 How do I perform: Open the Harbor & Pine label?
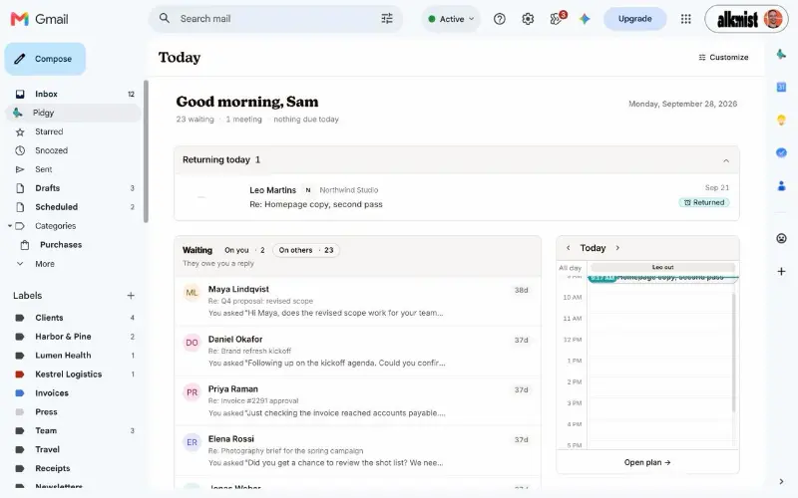click(74, 337)
